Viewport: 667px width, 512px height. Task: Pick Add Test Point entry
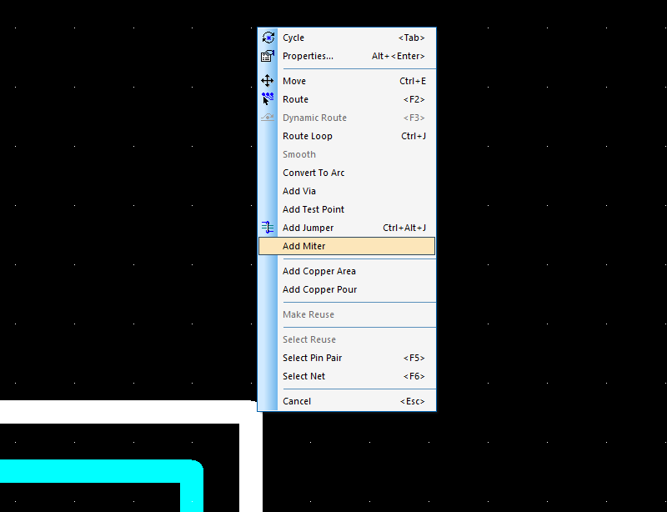point(313,209)
